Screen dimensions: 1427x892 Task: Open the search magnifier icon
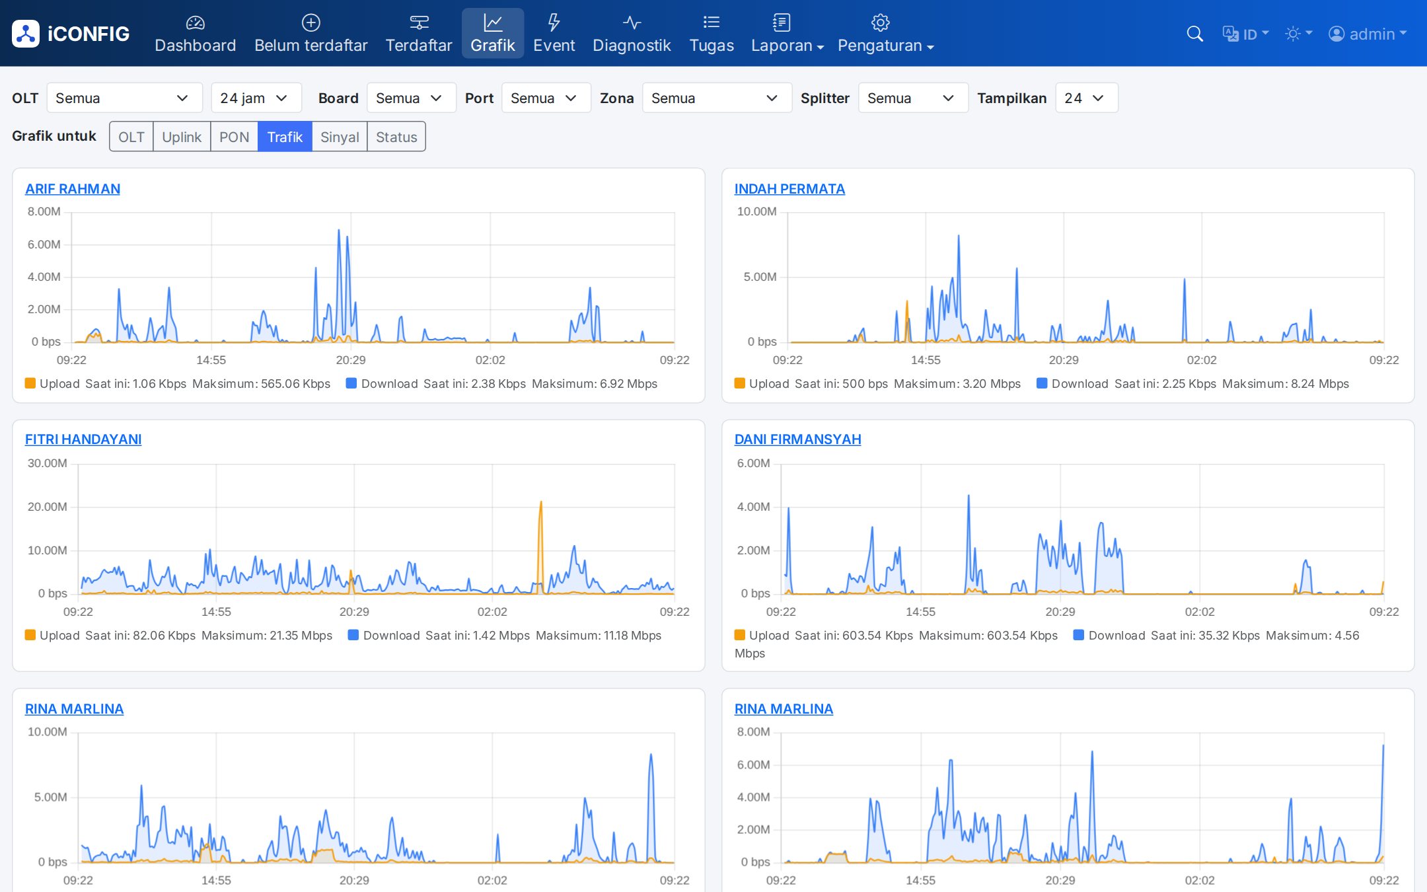click(1194, 34)
